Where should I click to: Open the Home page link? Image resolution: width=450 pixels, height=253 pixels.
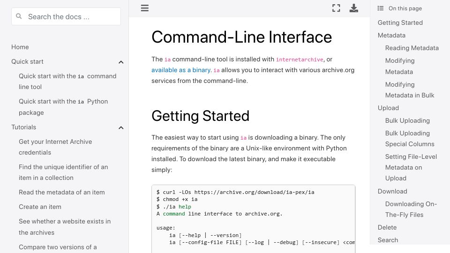coord(20,47)
